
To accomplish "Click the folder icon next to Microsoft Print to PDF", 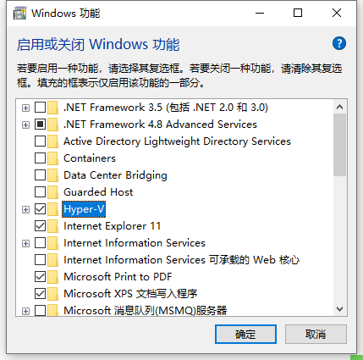I will pos(52,277).
